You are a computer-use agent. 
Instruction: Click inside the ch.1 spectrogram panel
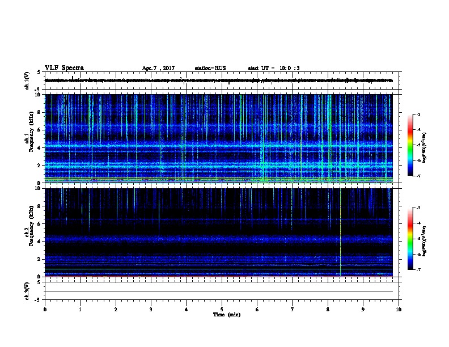218,138
